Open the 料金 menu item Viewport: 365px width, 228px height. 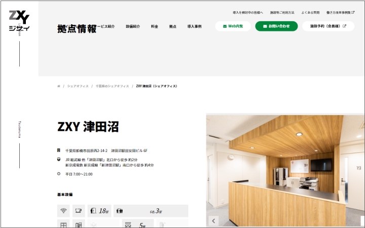pos(155,26)
